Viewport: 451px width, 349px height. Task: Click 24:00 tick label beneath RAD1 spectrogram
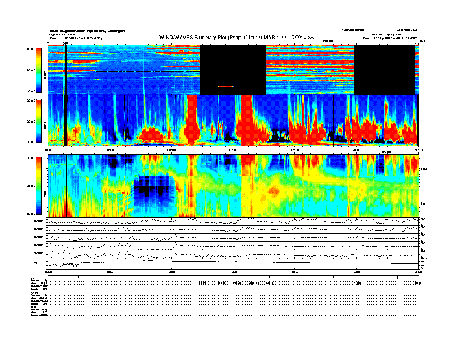tap(418, 150)
